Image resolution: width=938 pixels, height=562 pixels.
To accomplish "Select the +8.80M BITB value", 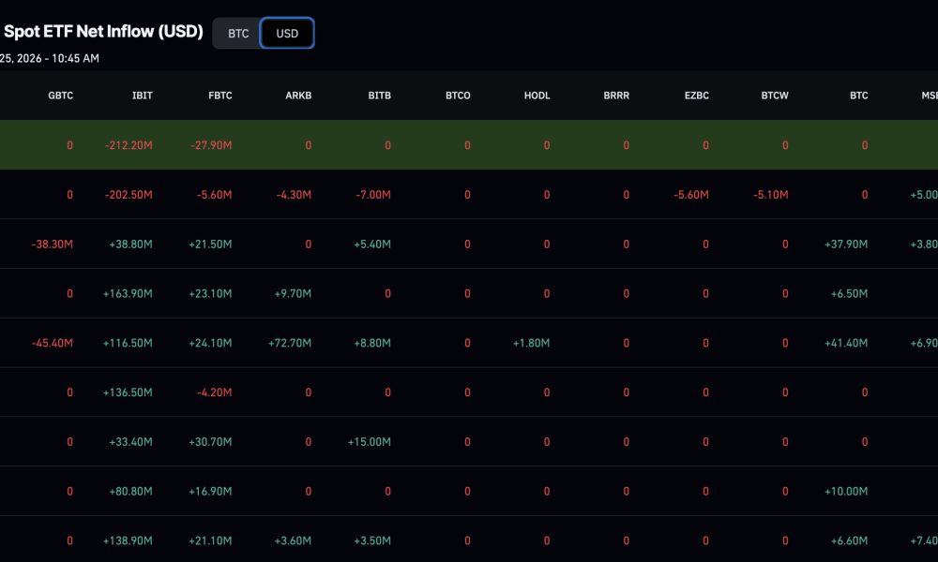I will coord(372,344).
